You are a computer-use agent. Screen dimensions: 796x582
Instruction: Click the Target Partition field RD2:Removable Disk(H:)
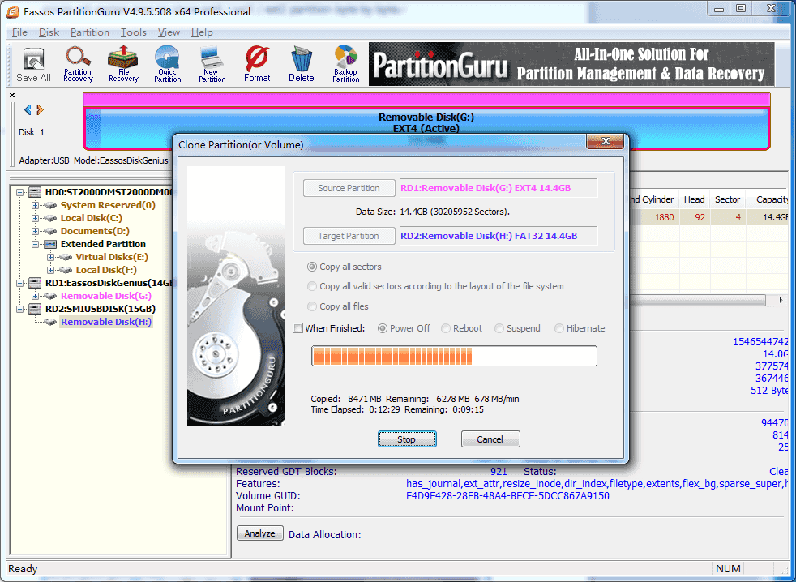(499, 236)
